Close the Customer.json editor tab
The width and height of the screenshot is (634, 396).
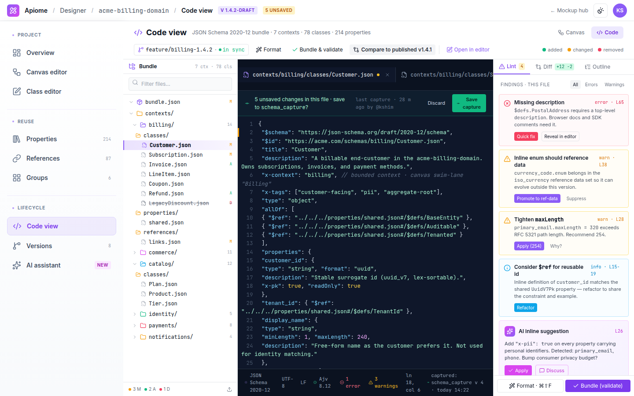click(x=387, y=75)
